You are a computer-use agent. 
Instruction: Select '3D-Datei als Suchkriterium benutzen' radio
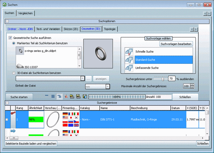point(14,73)
